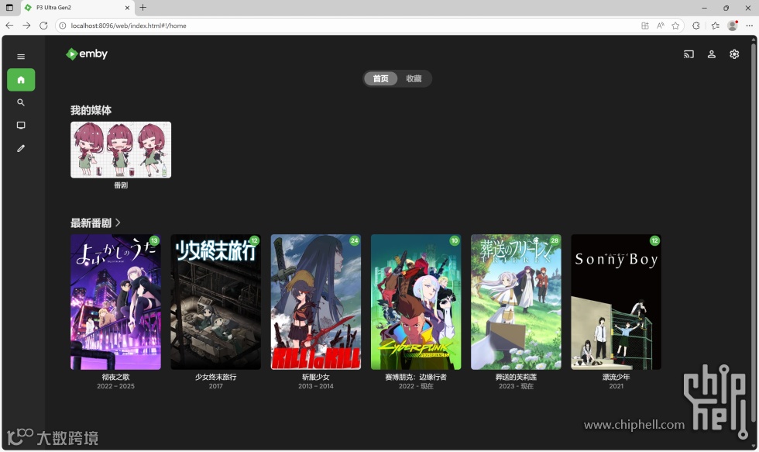The image size is (759, 452).
Task: Click the 彻夜之歌 title text
Action: (115, 377)
